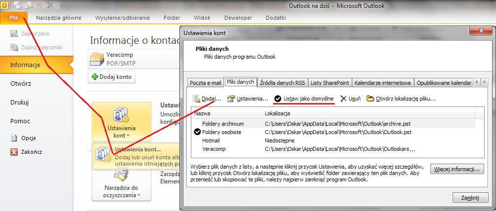
Task: Open the Plik backstage tab
Action: pos(14,18)
